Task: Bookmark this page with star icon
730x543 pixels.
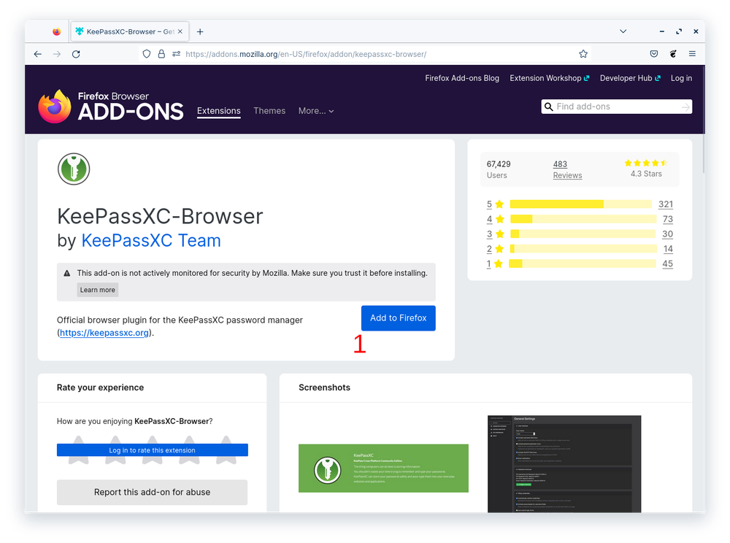Action: coord(583,54)
